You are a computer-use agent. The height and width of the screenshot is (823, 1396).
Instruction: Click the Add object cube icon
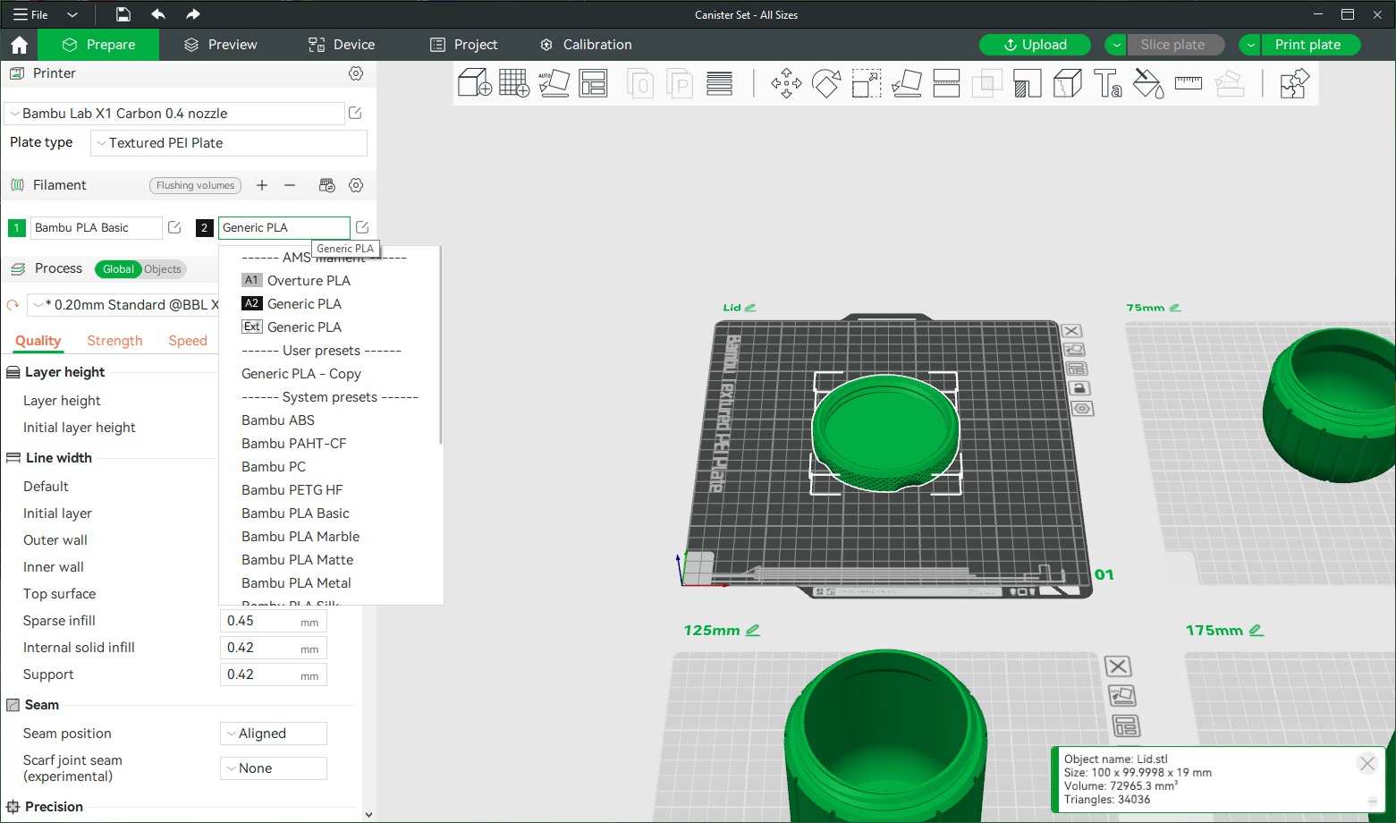pyautogui.click(x=474, y=84)
